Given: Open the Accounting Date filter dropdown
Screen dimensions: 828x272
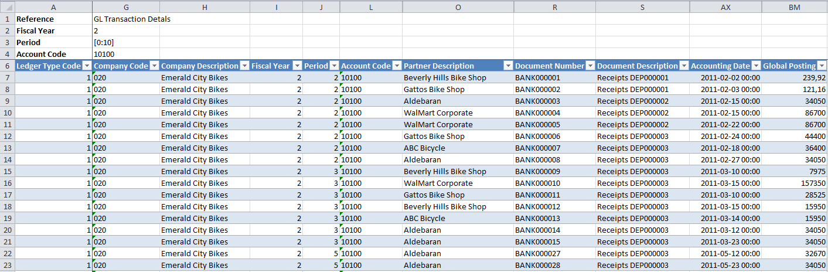Looking at the screenshot, I should [756, 66].
